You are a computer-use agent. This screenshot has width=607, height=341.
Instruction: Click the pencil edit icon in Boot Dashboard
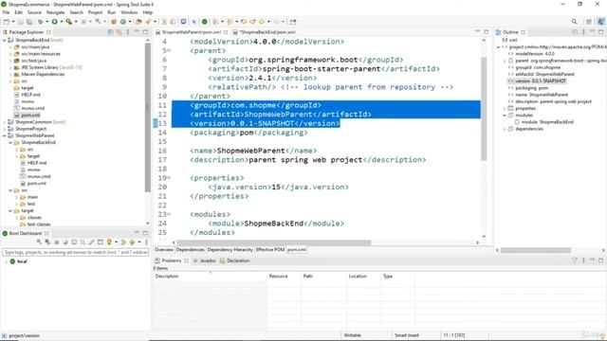point(91,242)
